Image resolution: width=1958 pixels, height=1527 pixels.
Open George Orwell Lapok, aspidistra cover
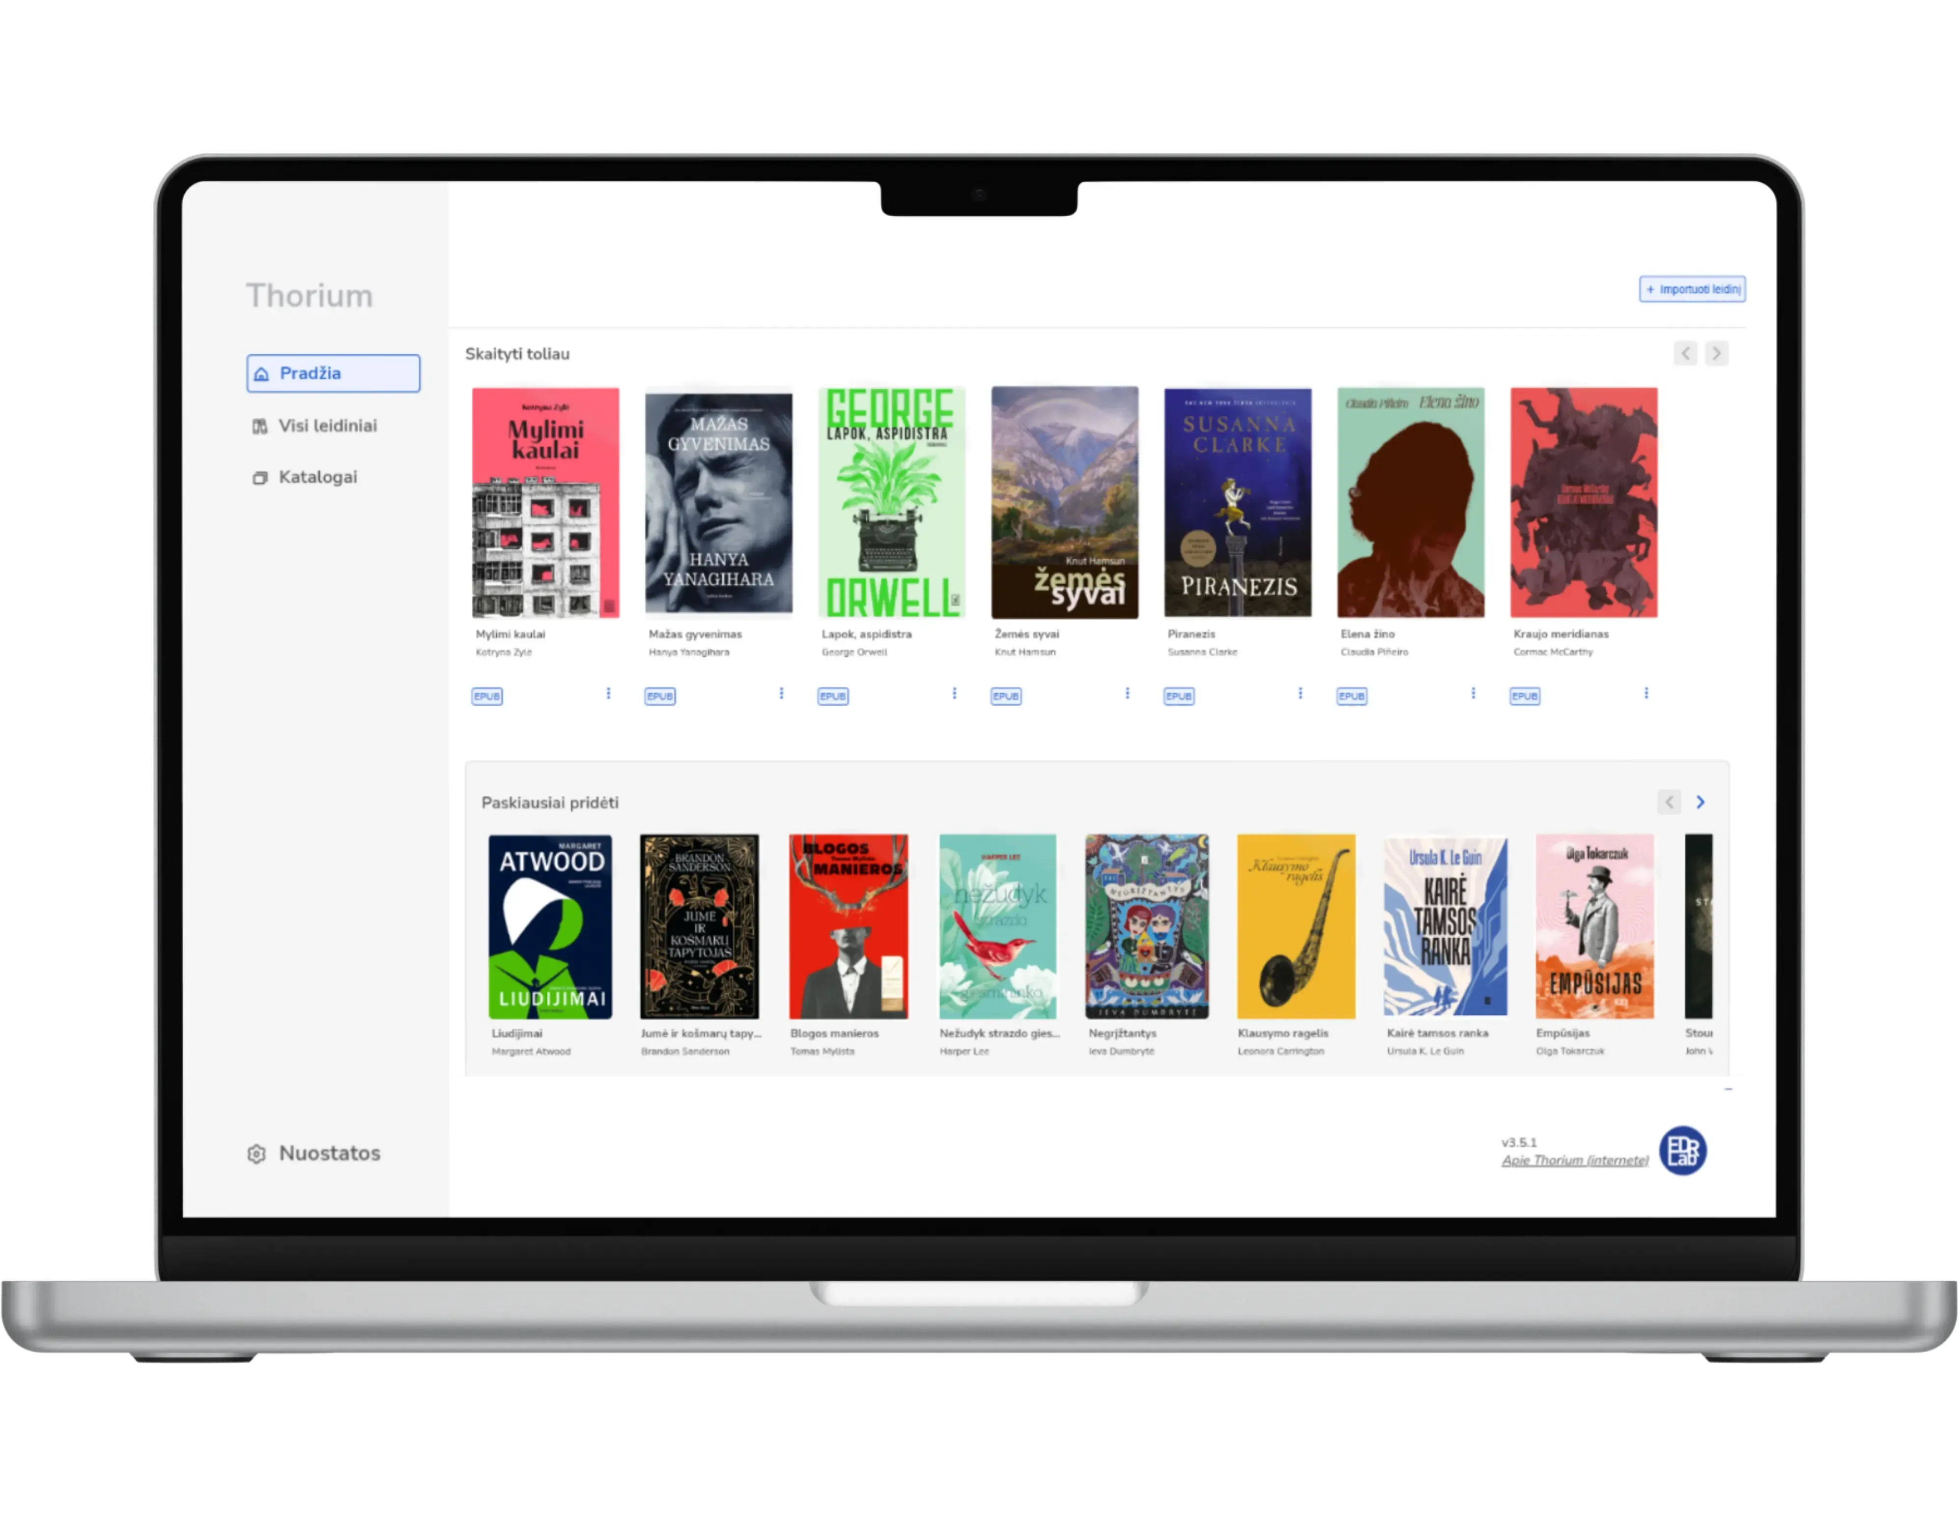click(892, 503)
